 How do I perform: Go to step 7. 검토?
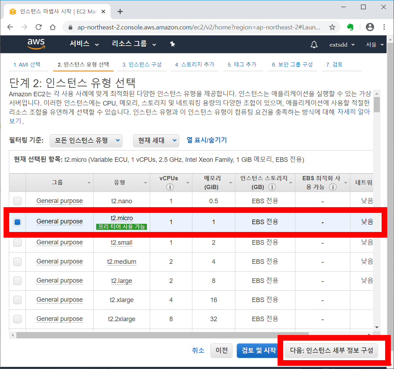coord(334,65)
